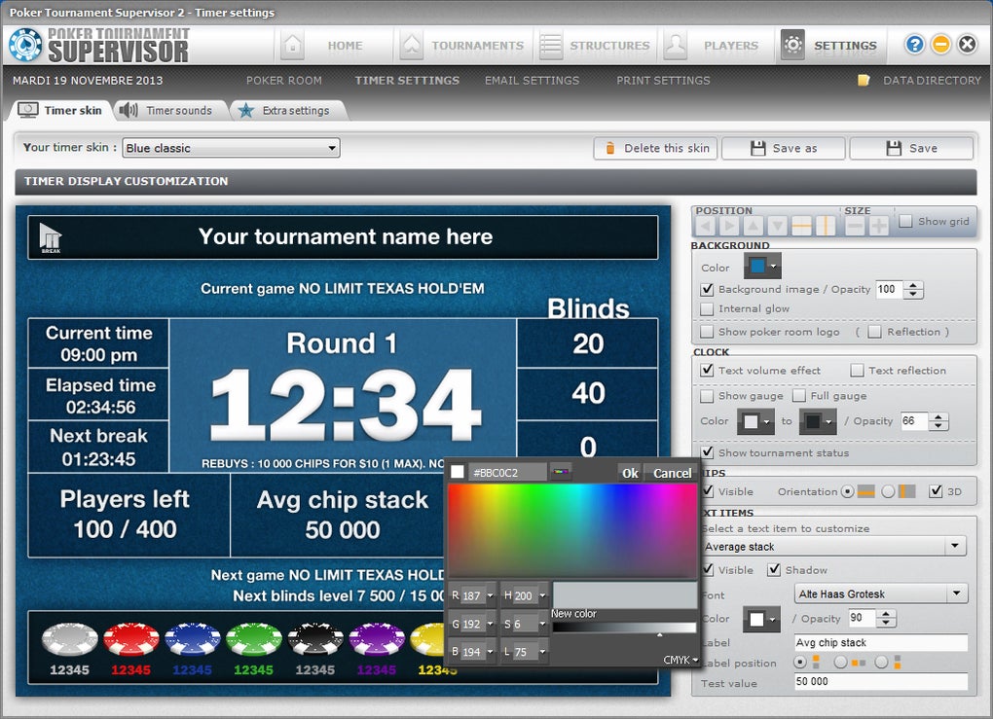Click the Data Directory folder icon
Image resolution: width=993 pixels, height=719 pixels.
point(864,81)
